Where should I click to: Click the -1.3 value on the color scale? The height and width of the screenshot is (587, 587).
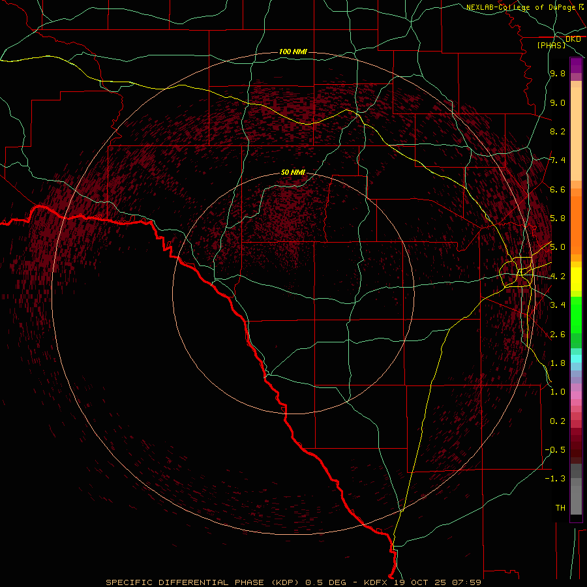click(555, 479)
